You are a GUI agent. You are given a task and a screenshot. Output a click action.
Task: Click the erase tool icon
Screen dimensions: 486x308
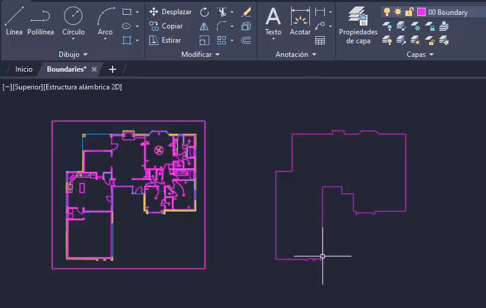point(246,12)
